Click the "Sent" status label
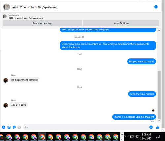This screenshot has height=141, width=165. (x=152, y=121)
